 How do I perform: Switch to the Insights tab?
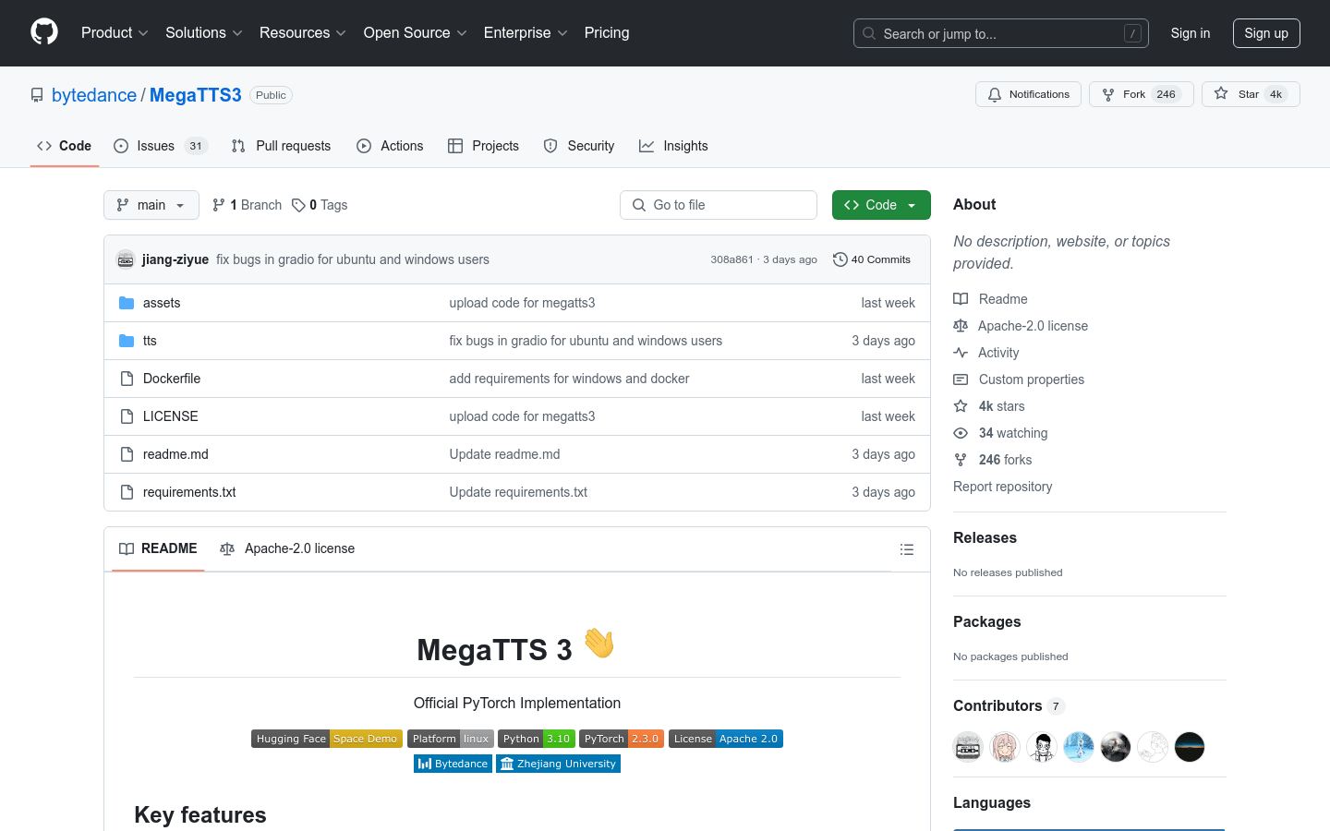pyautogui.click(x=673, y=146)
